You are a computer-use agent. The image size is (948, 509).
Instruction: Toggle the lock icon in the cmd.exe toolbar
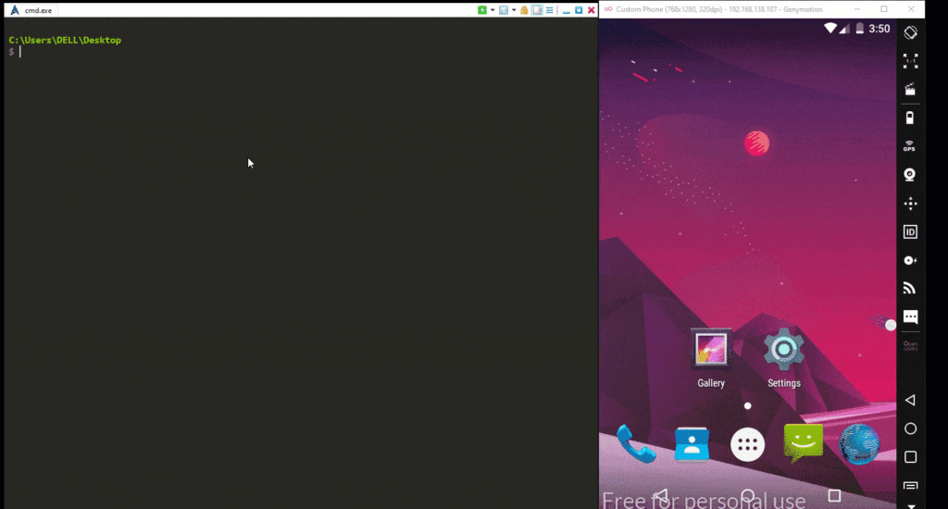tap(524, 10)
